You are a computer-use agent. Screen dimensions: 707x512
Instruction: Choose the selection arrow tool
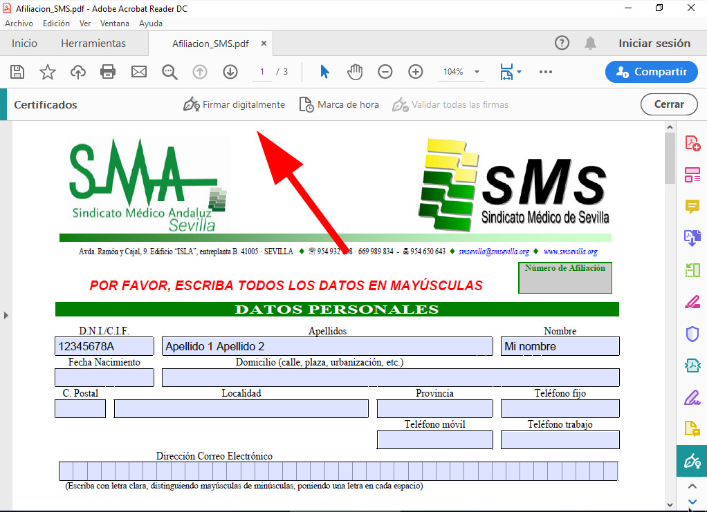coord(324,72)
